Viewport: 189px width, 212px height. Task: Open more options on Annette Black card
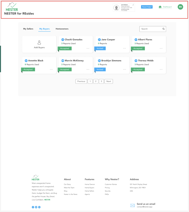coord(51,69)
